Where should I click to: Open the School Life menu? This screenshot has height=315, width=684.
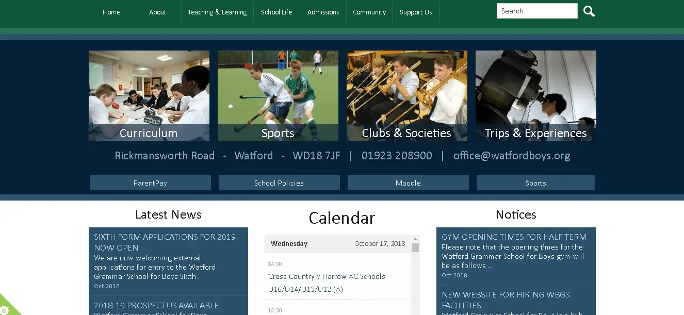(276, 12)
